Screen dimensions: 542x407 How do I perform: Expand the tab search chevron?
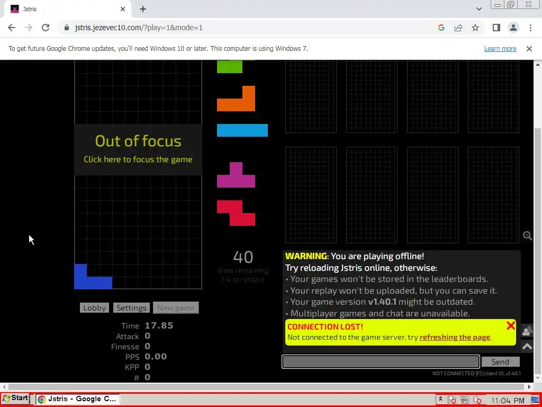tap(478, 10)
